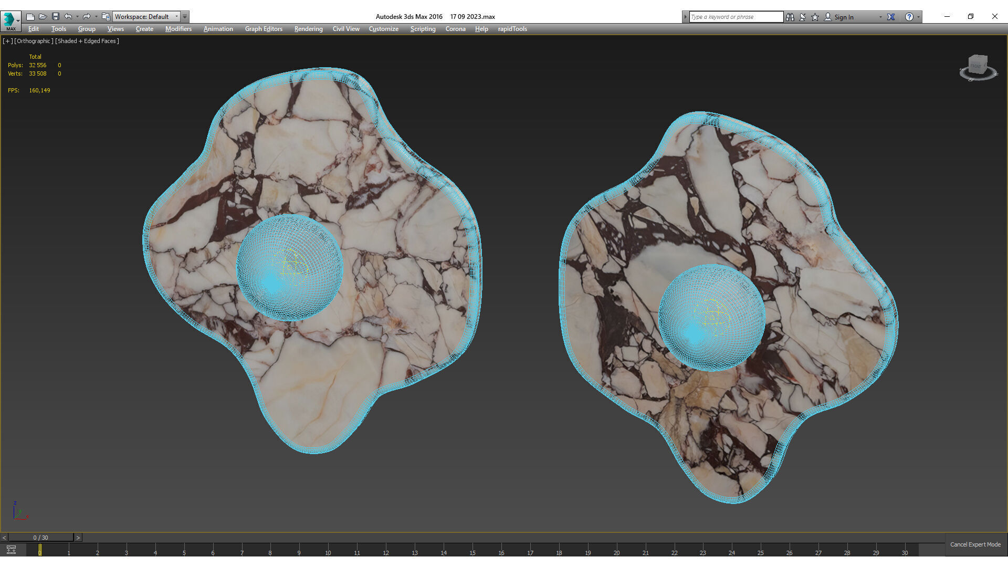
Task: Open Autodesk Exchange Apps X icon
Action: [891, 17]
